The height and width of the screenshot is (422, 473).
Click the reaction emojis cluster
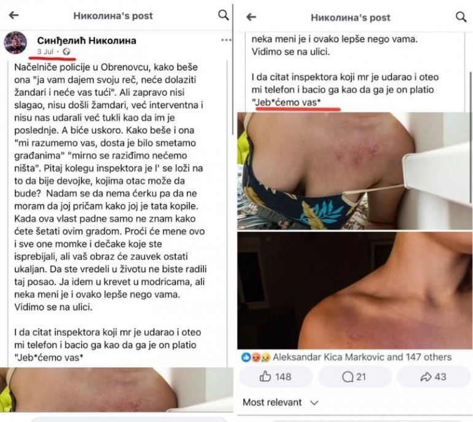click(x=256, y=358)
